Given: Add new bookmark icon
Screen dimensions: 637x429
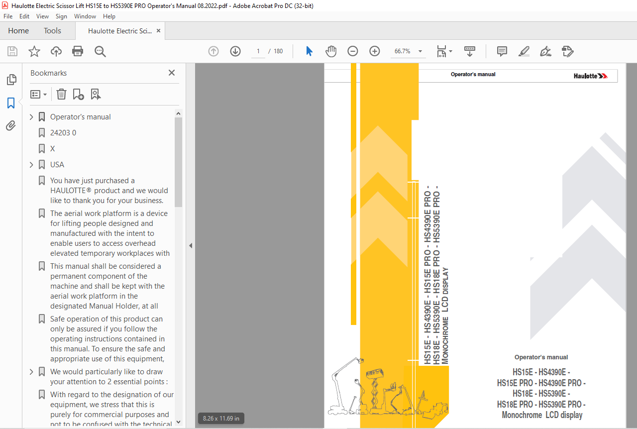Looking at the screenshot, I should tap(79, 94).
